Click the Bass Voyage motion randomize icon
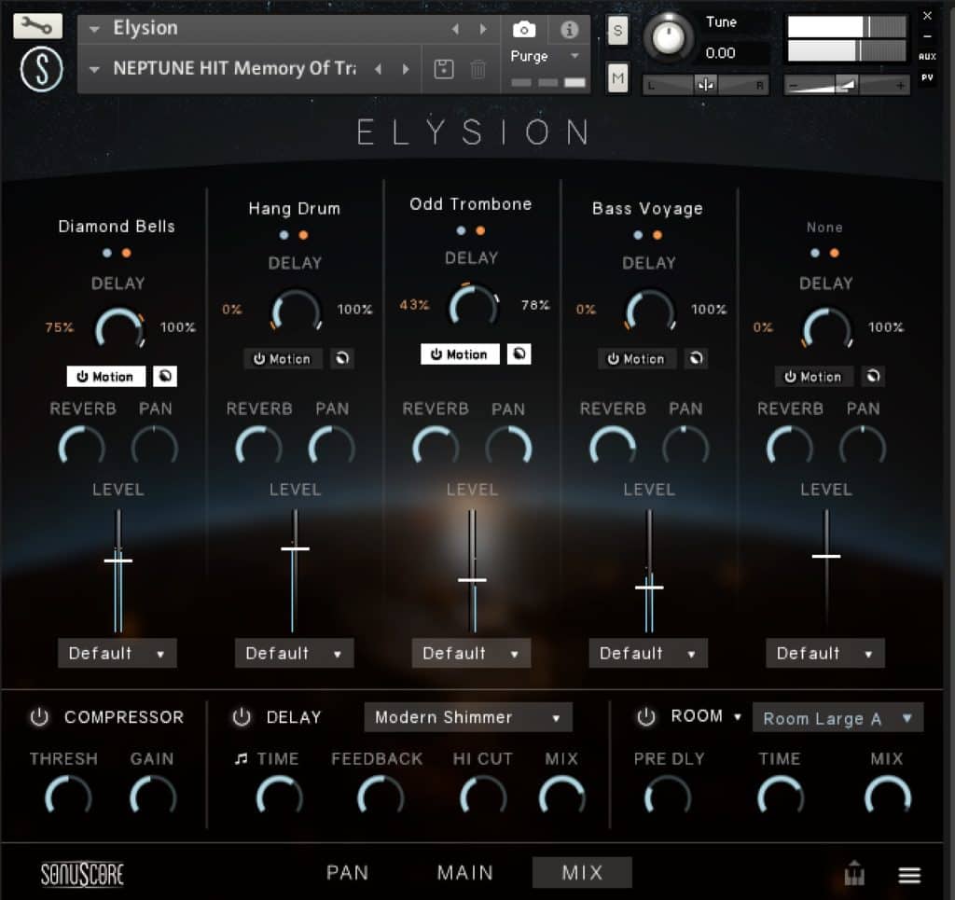The height and width of the screenshot is (900, 955). pyautogui.click(x=696, y=358)
